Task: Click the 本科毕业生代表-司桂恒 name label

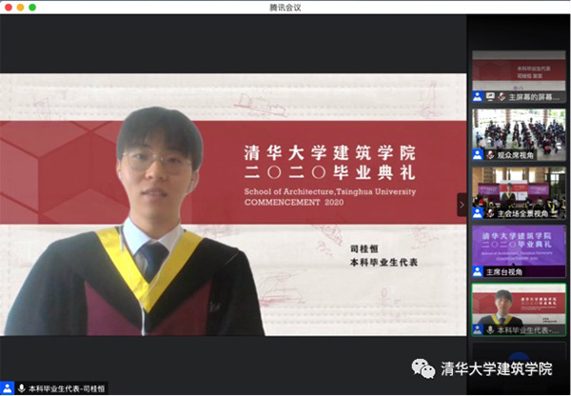Action: (x=67, y=388)
